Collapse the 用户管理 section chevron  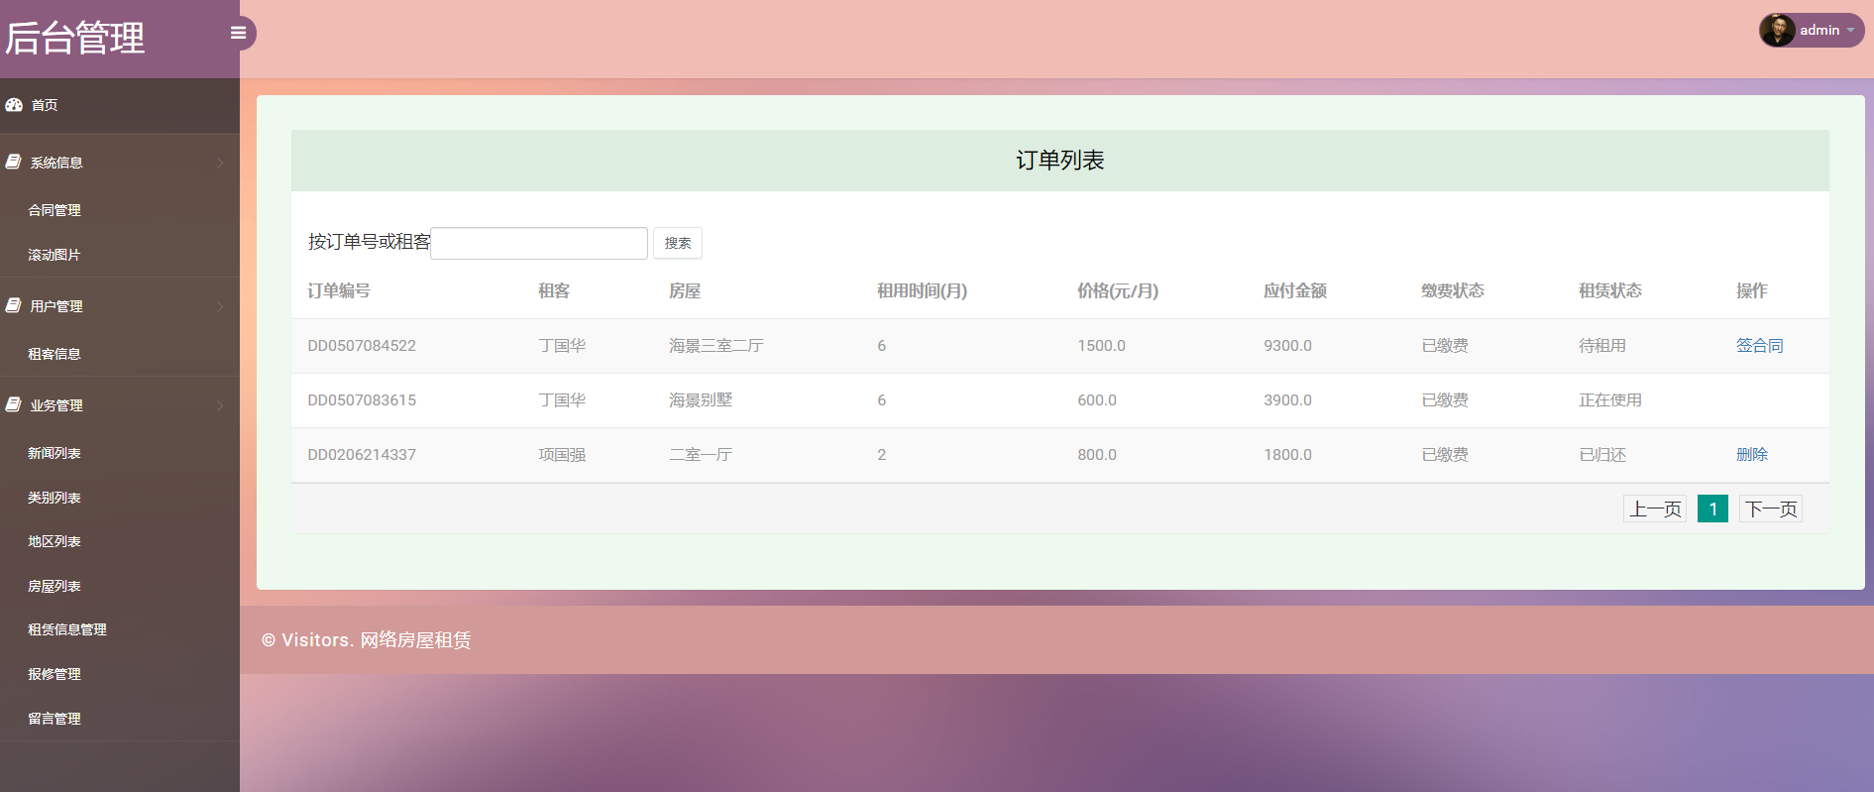[220, 306]
